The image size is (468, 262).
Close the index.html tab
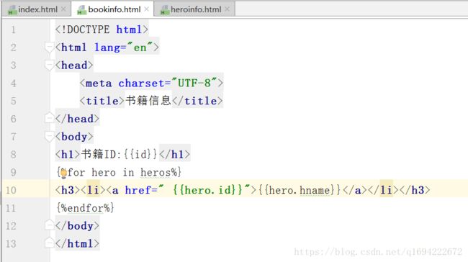[x=63, y=9]
